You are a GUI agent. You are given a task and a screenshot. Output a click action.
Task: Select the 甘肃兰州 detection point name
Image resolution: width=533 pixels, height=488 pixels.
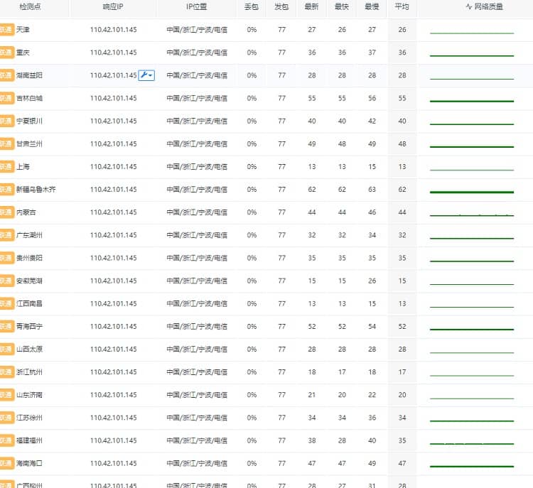29,143
